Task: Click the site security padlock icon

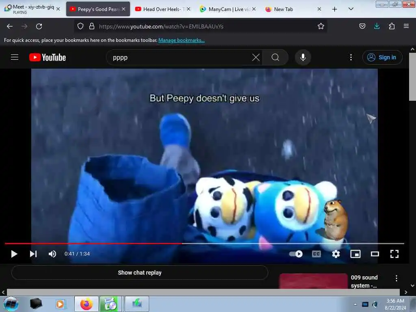Action: point(92,26)
